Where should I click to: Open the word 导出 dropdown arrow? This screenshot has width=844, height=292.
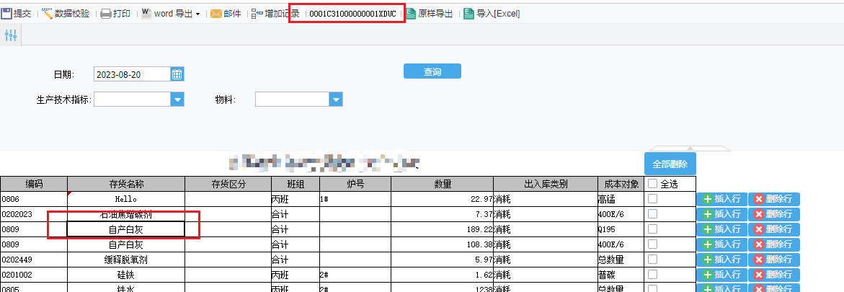coord(197,14)
